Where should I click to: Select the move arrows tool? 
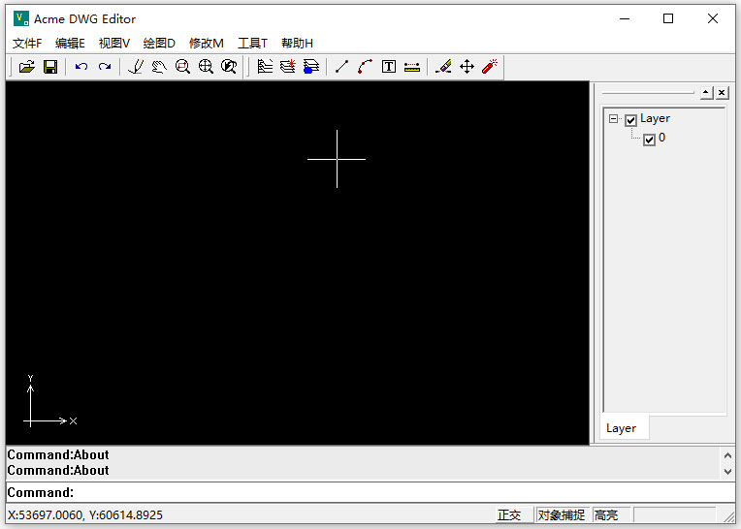pos(467,67)
